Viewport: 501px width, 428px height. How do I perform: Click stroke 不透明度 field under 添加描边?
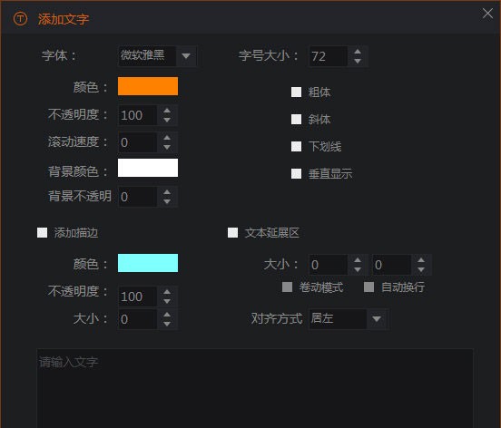click(x=138, y=297)
